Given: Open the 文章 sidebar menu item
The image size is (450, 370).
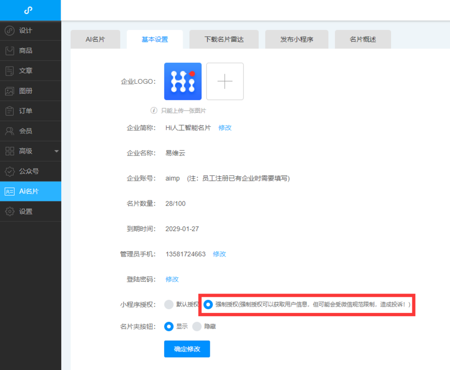Looking at the screenshot, I should 30,71.
